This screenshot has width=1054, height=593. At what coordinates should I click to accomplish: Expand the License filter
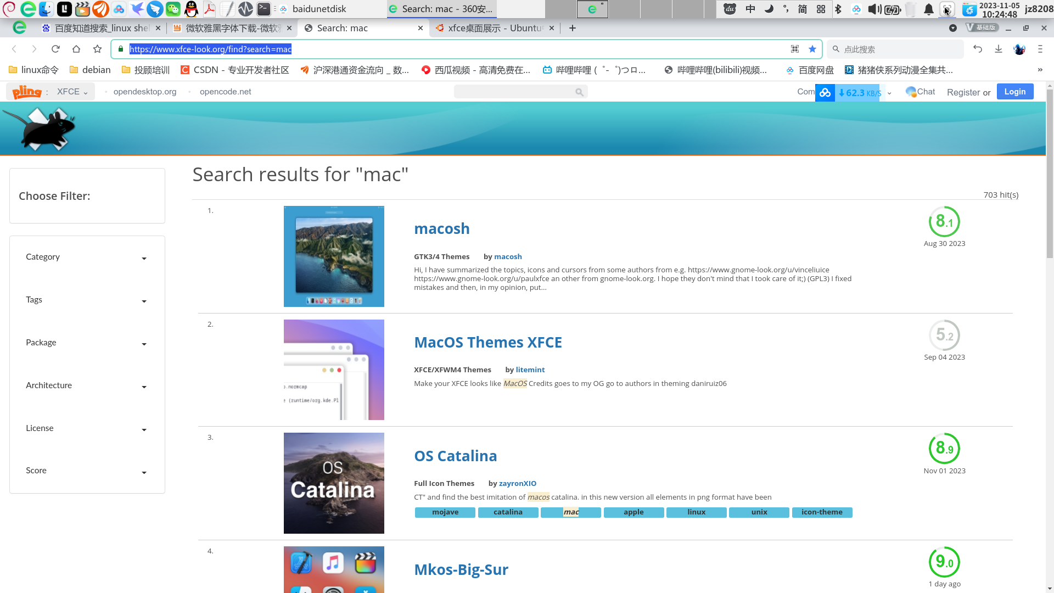coord(87,428)
